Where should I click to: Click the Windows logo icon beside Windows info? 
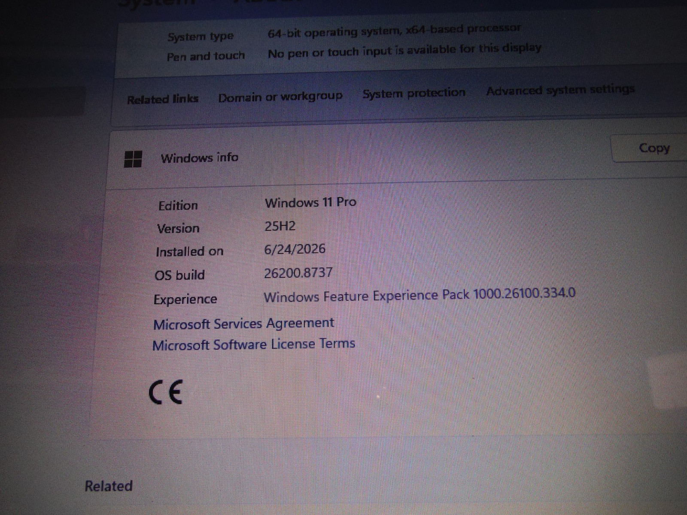coord(133,159)
